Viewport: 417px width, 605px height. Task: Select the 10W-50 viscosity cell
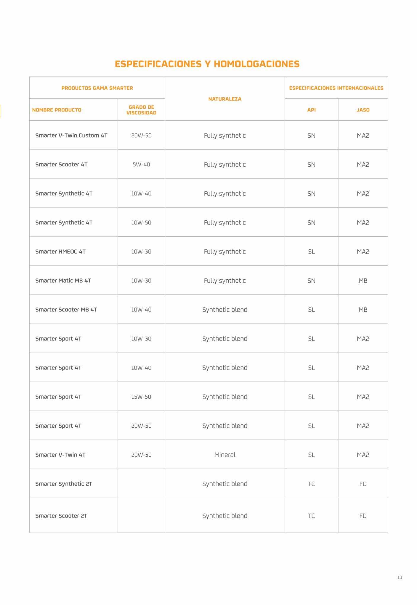point(141,223)
